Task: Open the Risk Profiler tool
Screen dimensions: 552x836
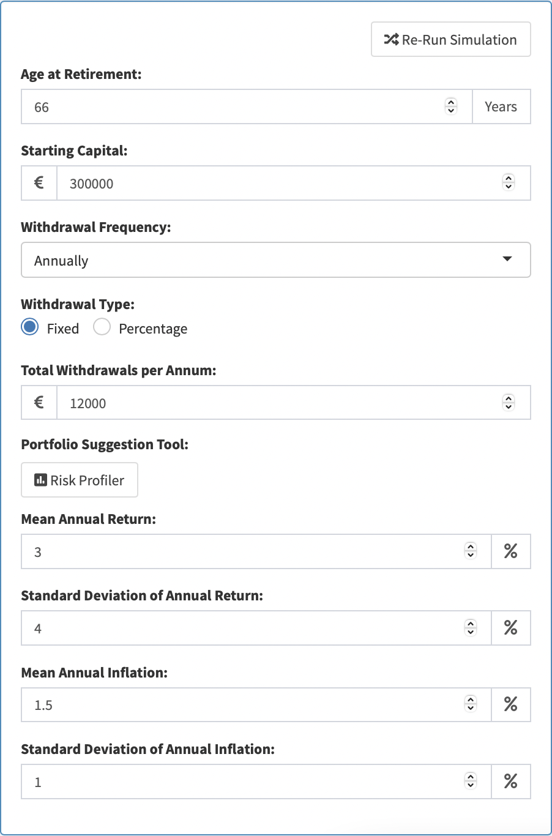Action: click(x=80, y=480)
